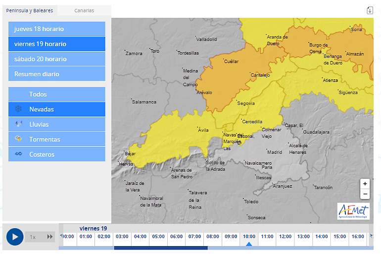
Task: Jump to 15:00 on the timeline
Action: tap(340, 237)
